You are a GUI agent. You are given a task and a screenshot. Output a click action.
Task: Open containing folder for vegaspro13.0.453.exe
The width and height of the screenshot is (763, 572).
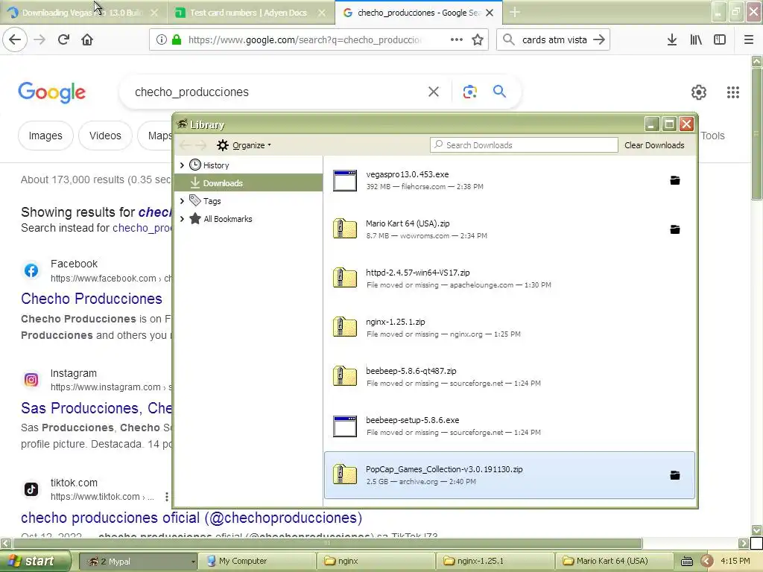click(x=675, y=180)
